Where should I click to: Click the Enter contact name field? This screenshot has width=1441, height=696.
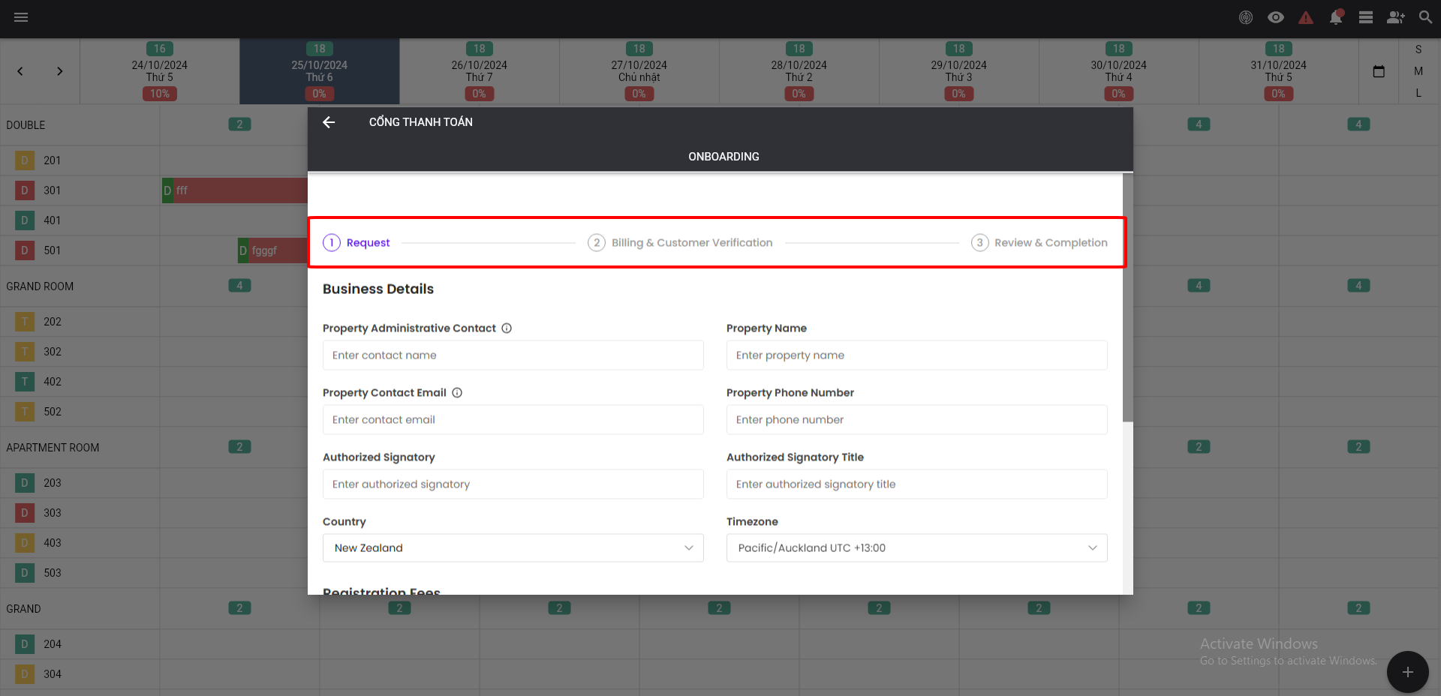coord(513,355)
